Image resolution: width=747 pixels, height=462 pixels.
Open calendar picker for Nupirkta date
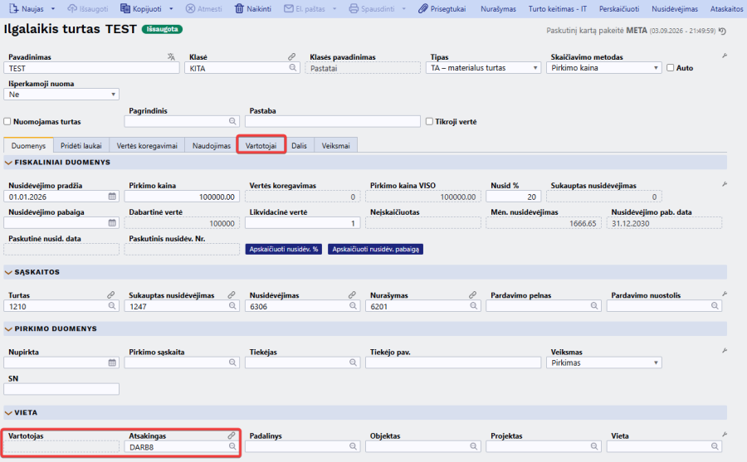[112, 362]
